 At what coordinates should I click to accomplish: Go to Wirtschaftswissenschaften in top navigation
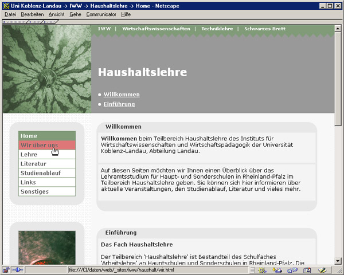click(x=157, y=29)
